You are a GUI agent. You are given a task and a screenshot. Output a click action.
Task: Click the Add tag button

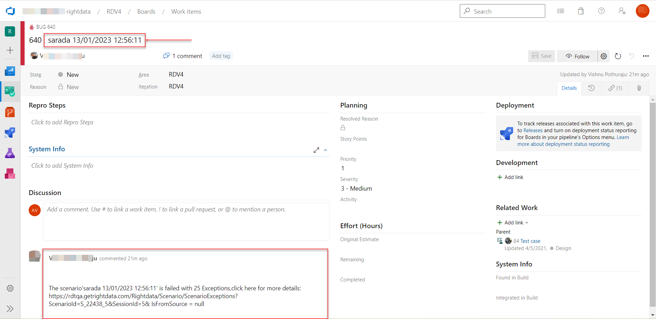[x=221, y=56]
